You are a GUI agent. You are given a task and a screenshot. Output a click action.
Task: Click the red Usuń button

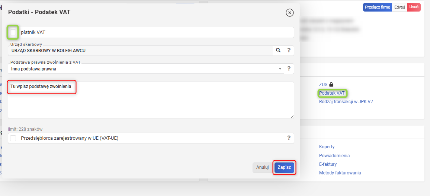point(414,7)
